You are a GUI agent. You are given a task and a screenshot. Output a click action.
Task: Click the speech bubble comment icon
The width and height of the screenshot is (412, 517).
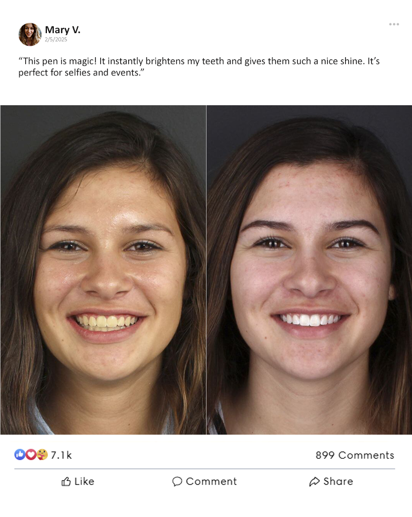(x=177, y=482)
